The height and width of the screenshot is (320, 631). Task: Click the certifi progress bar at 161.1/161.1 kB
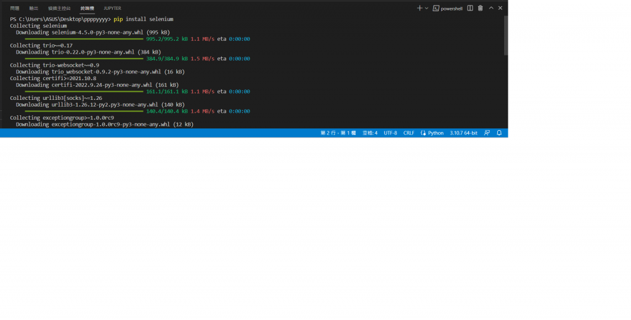[84, 92]
